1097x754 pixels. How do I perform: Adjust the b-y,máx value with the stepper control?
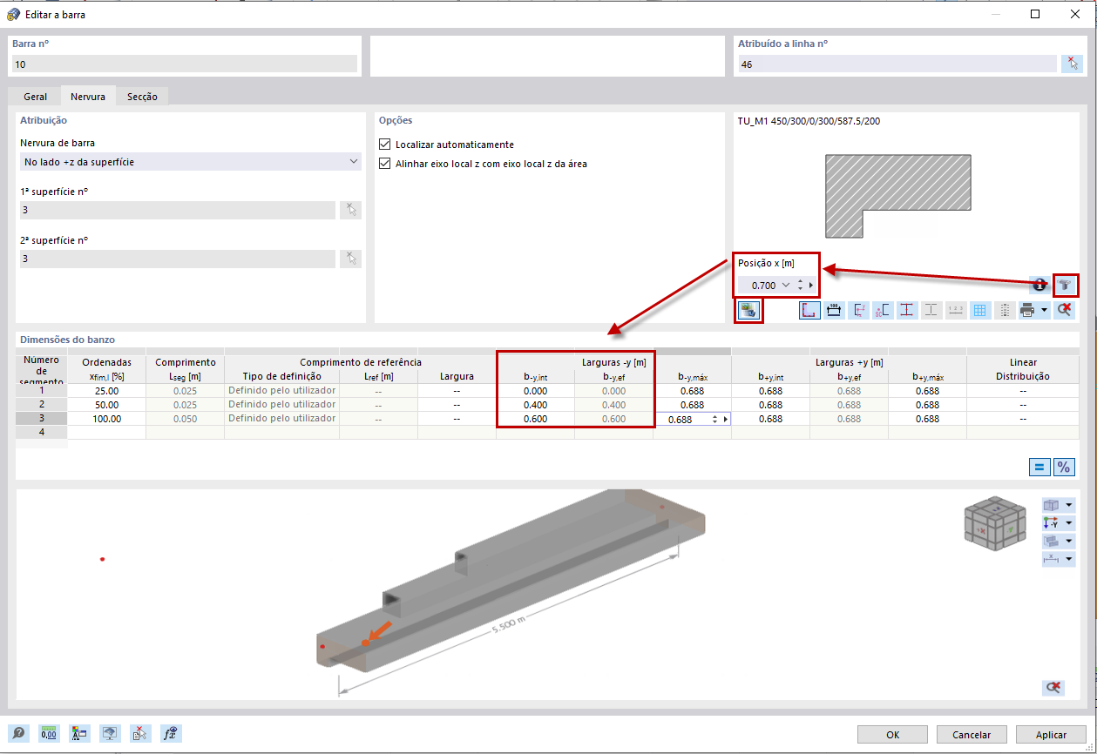coord(714,419)
